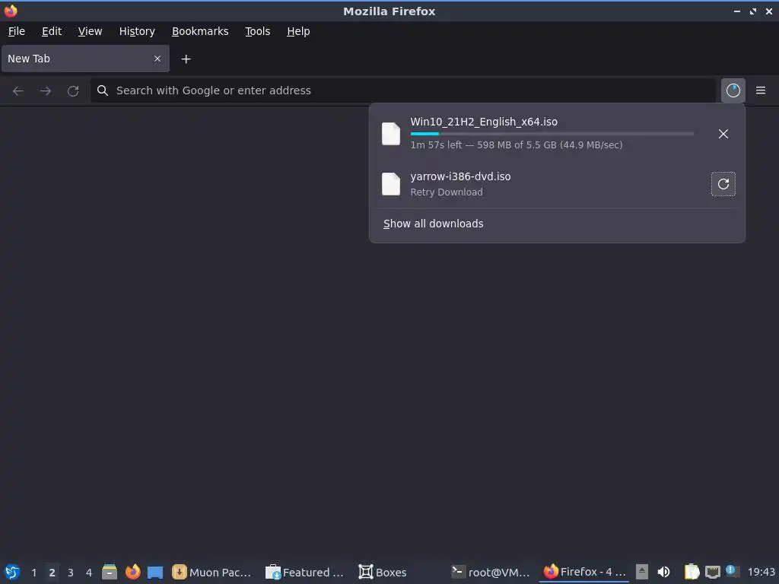Image resolution: width=779 pixels, height=584 pixels.
Task: Click the file name Win10_21H2_English_x64.iso
Action: [484, 122]
